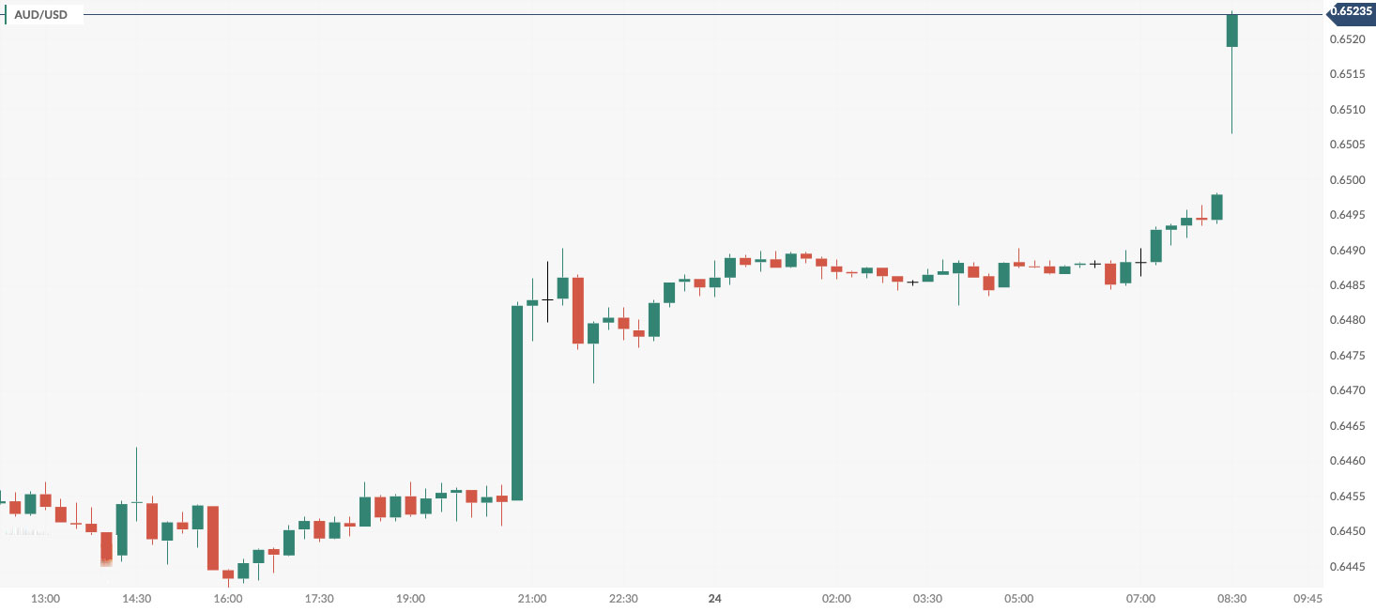Select the 08:30 time axis marker

click(x=1231, y=599)
